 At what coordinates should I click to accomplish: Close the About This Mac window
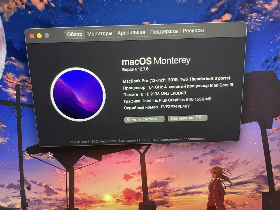32,36
